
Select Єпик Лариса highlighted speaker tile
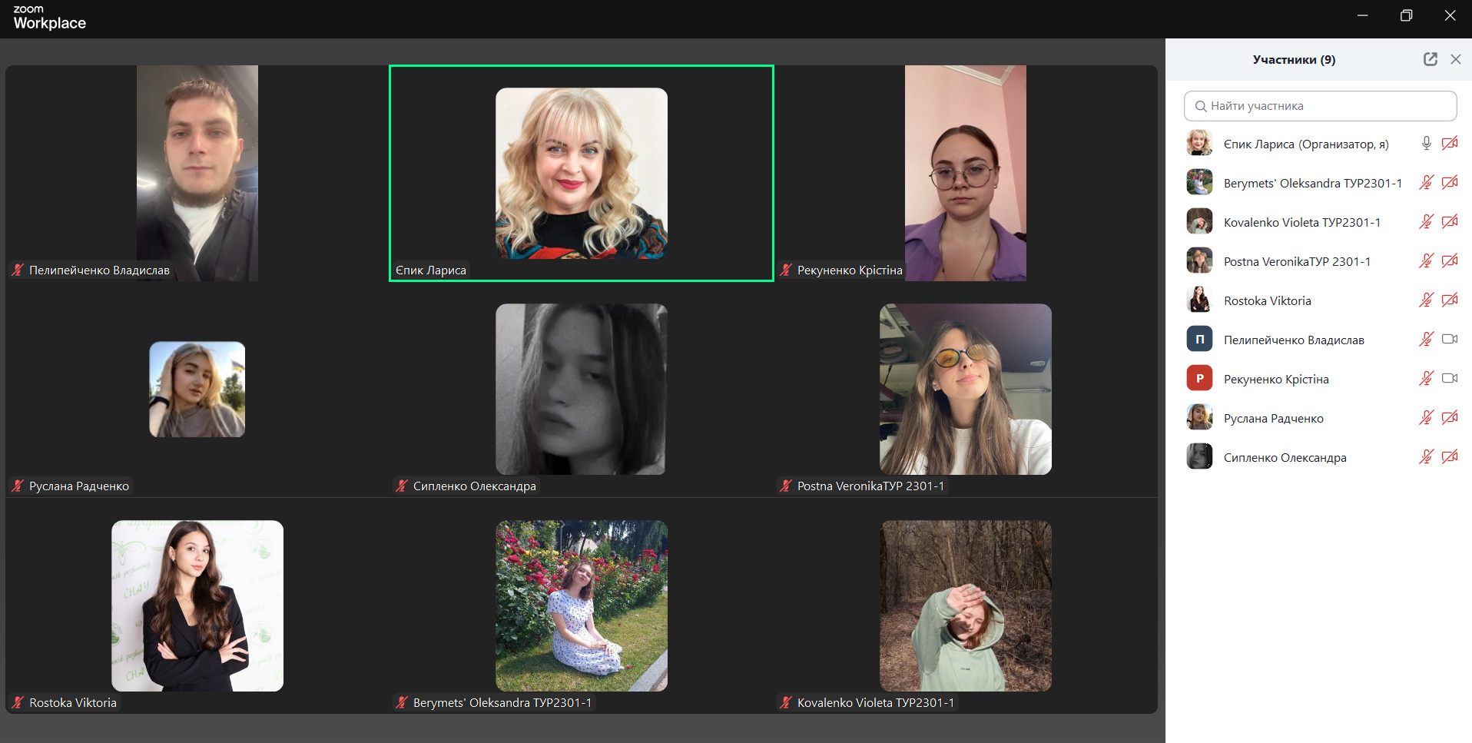pos(582,173)
